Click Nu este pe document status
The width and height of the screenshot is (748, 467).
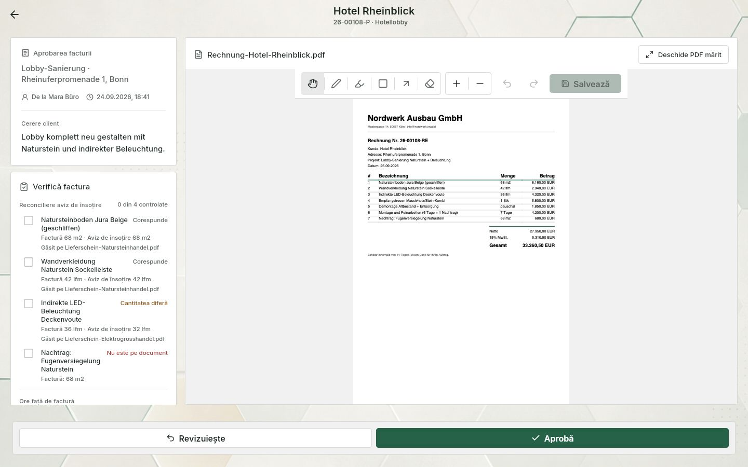pos(137,353)
